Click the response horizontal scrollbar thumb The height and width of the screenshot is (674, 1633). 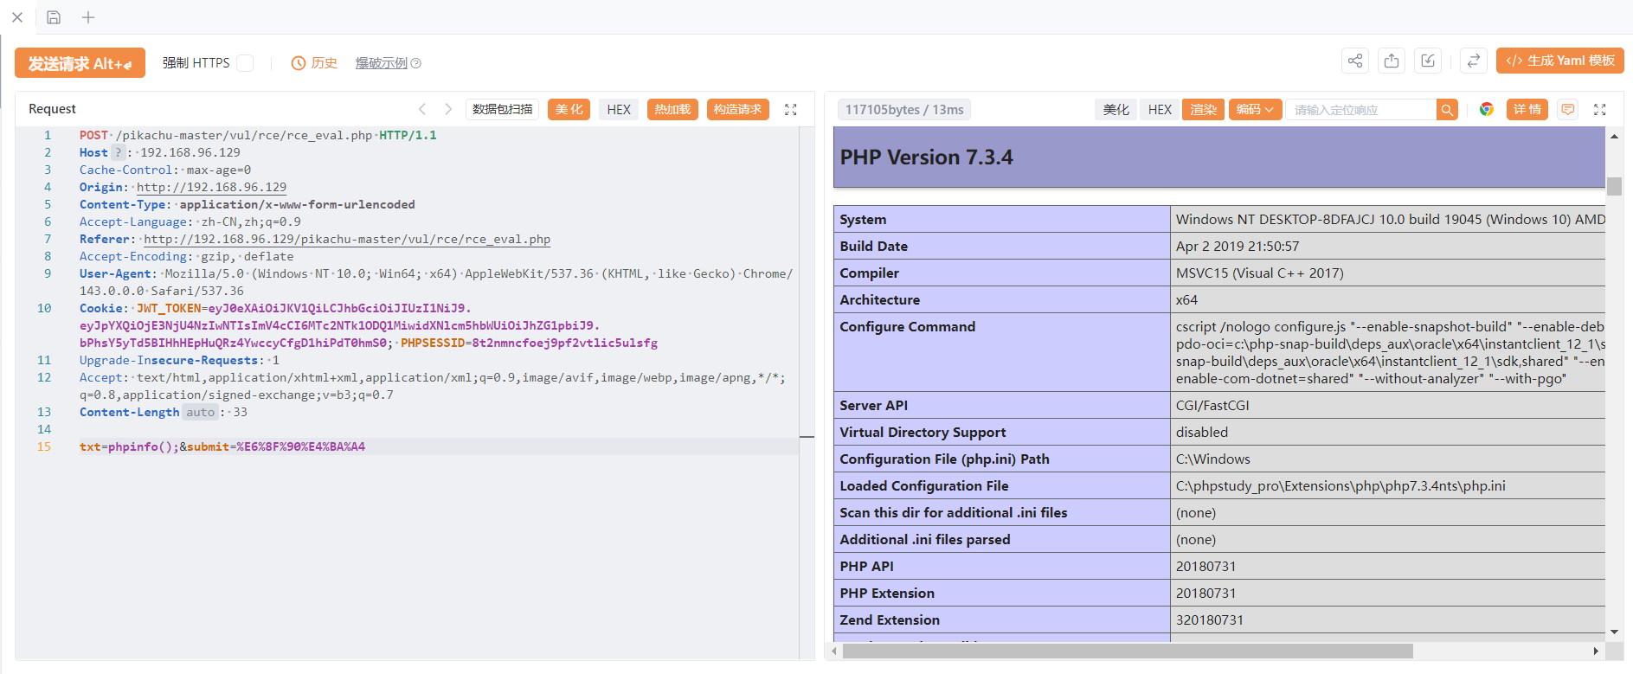[x=1128, y=651]
